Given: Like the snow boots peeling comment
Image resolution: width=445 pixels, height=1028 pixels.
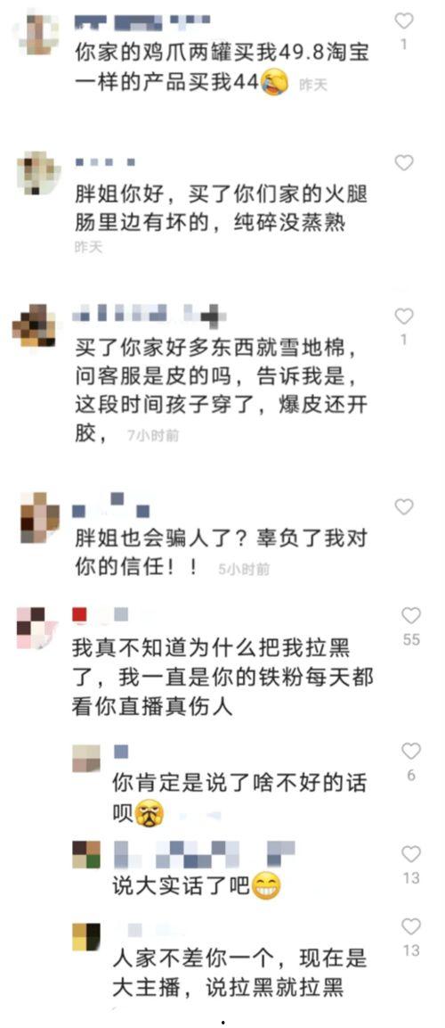Looking at the screenshot, I should point(404,317).
